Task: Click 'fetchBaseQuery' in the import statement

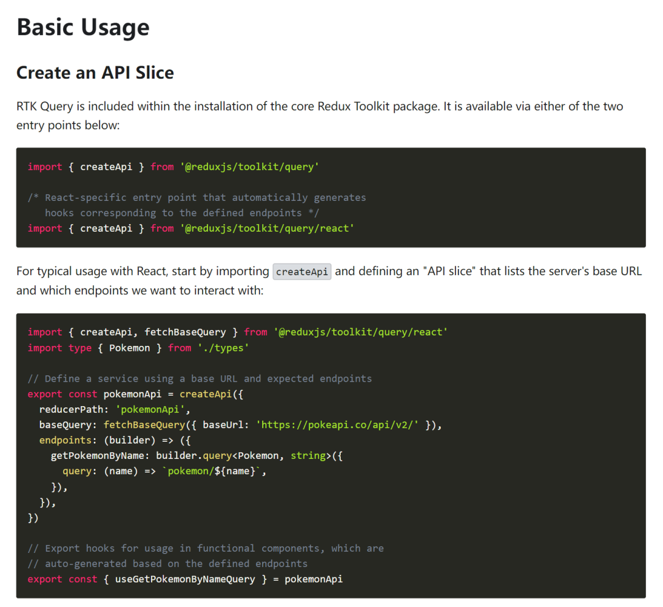Action: 185,332
